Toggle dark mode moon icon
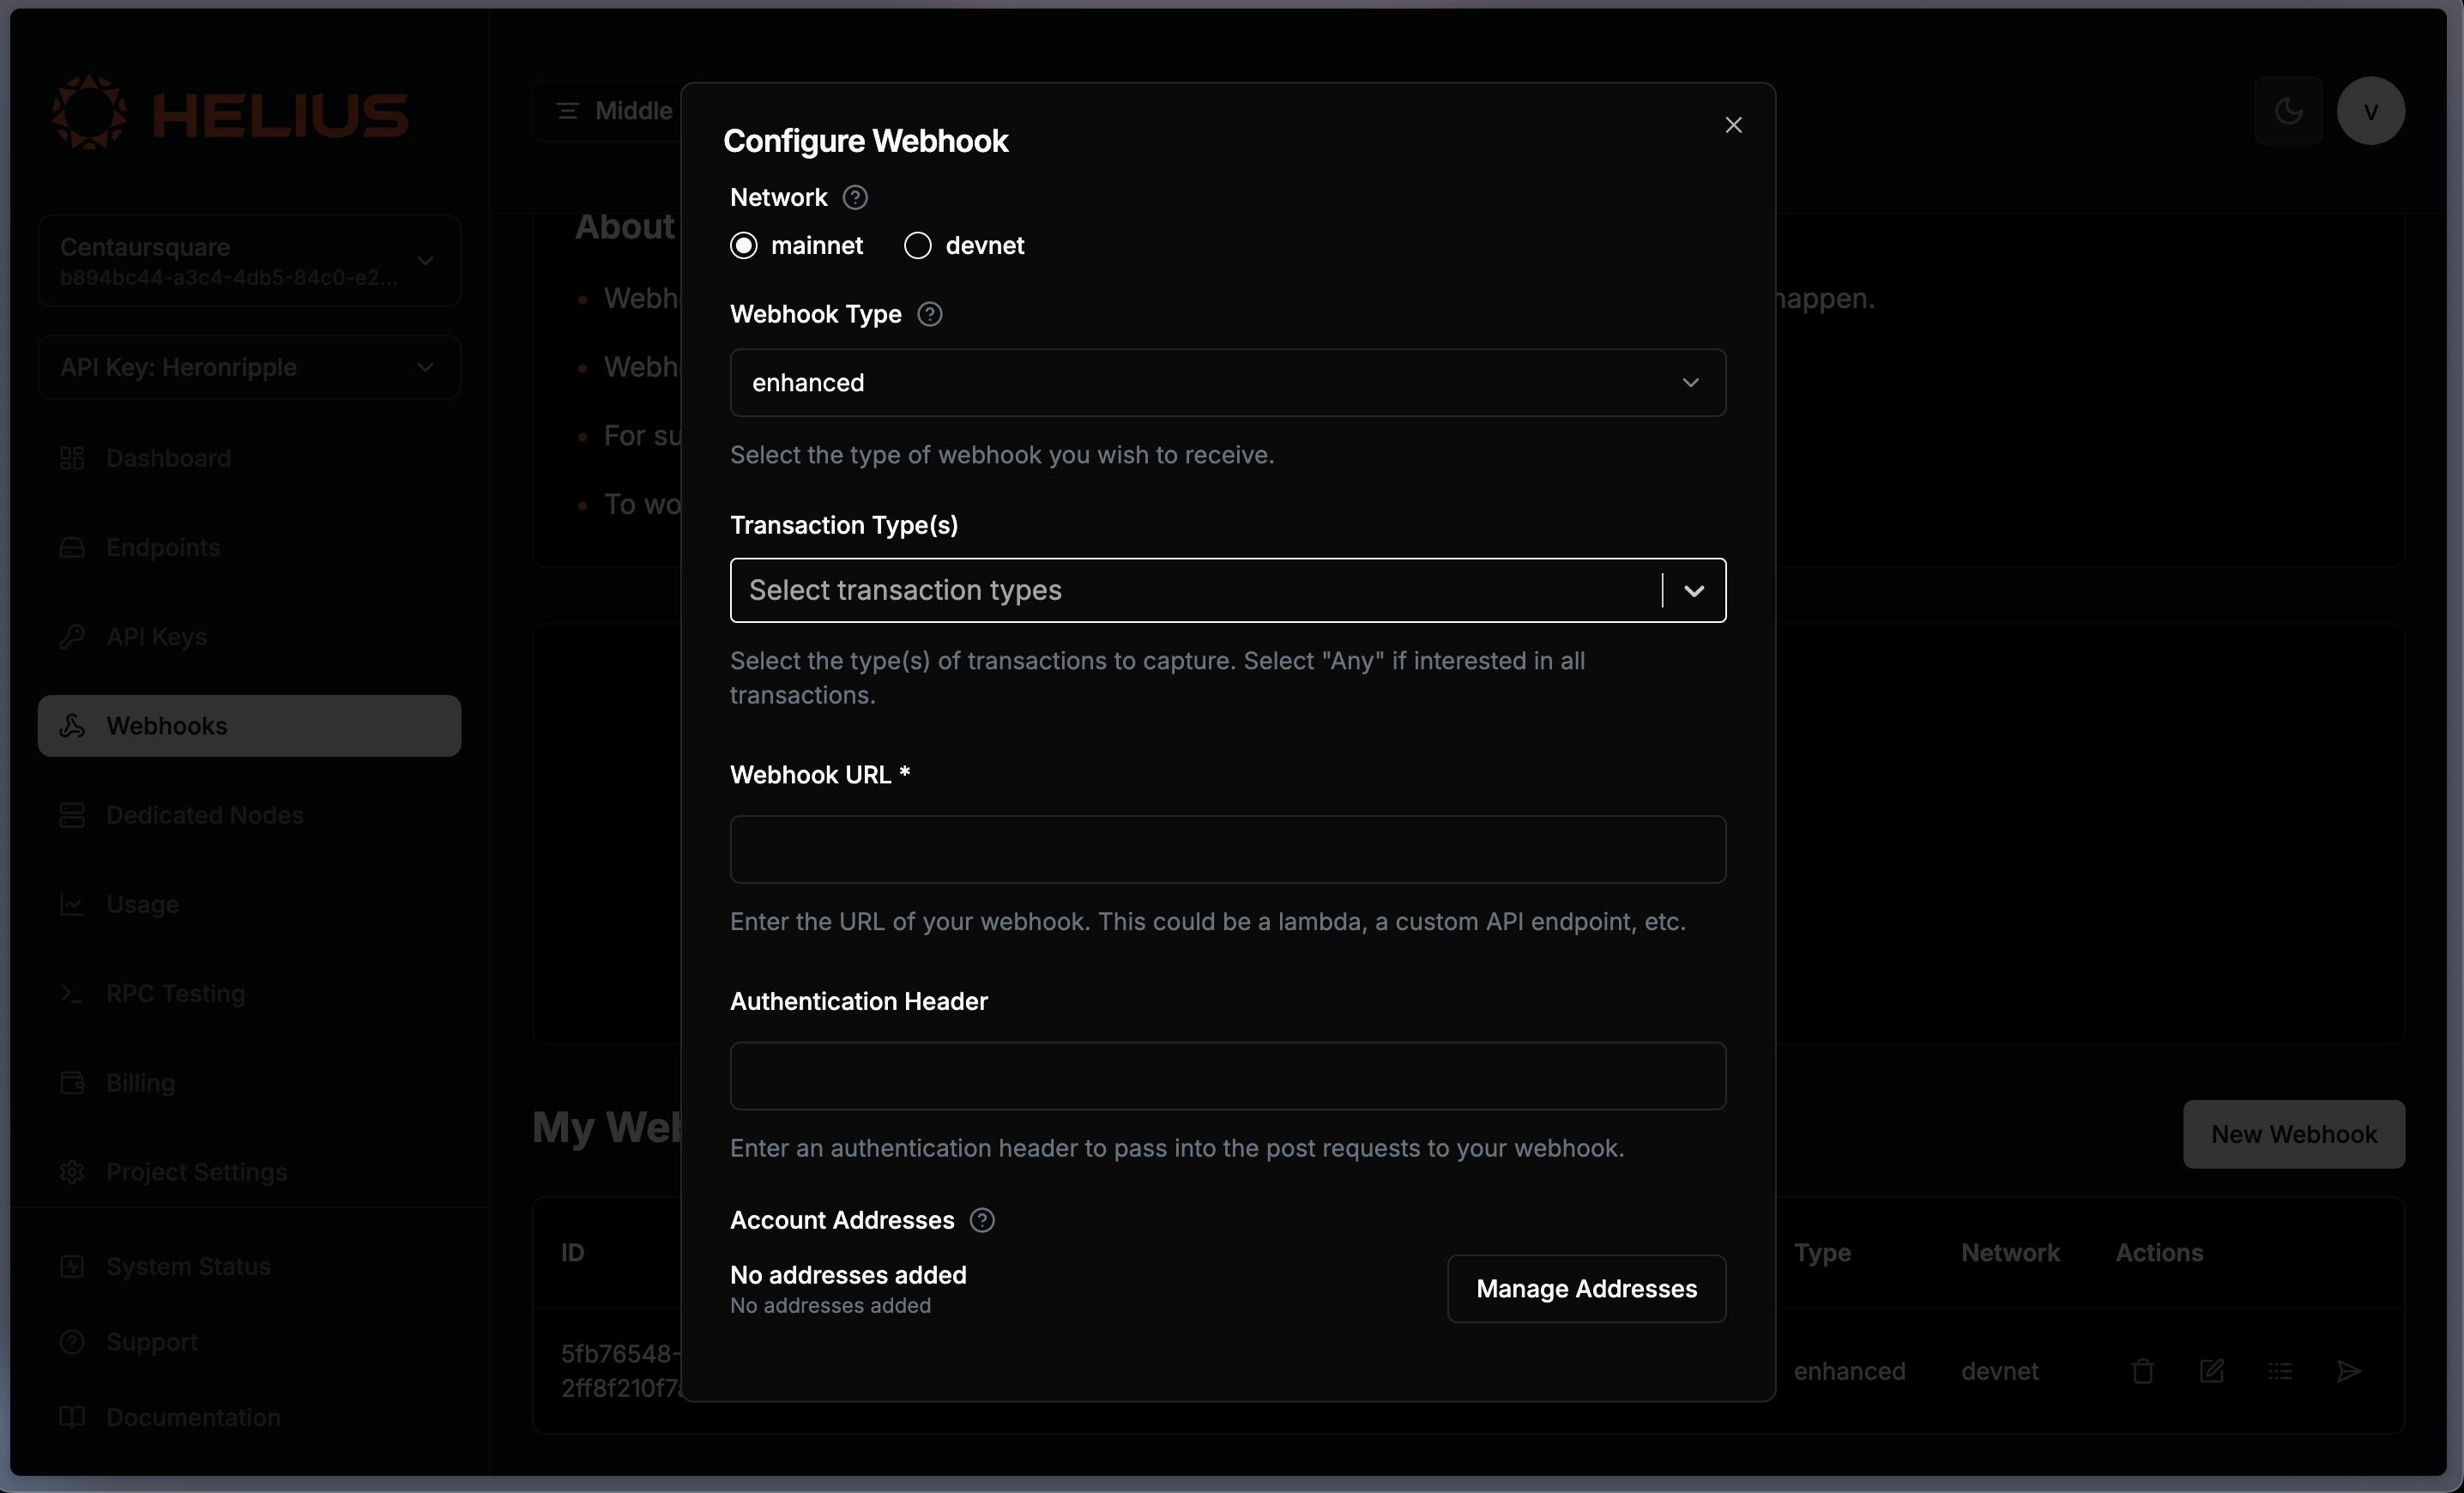Image resolution: width=2464 pixels, height=1493 pixels. (2288, 110)
